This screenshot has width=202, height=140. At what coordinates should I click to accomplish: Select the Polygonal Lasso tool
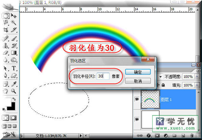pyautogui.click(x=5, y=23)
